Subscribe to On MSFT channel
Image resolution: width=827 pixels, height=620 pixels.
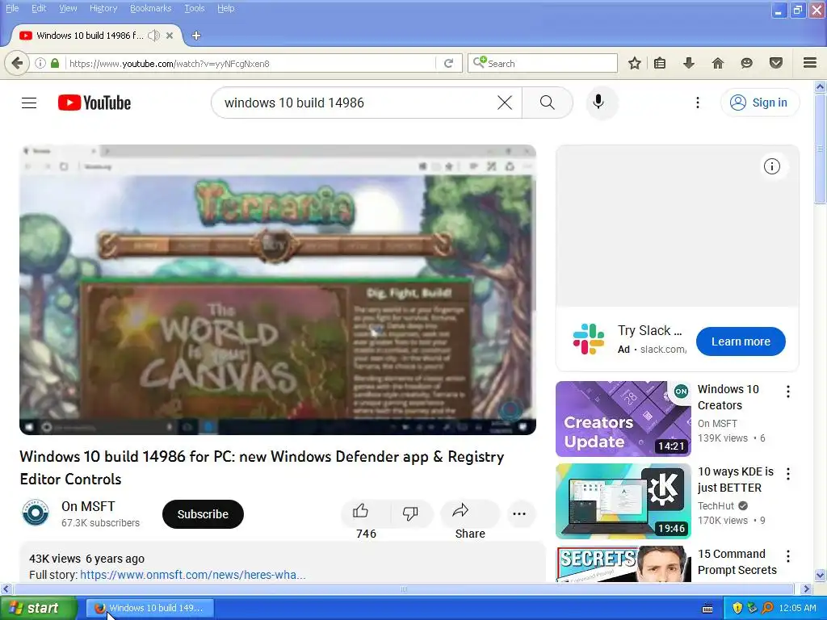pyautogui.click(x=203, y=514)
